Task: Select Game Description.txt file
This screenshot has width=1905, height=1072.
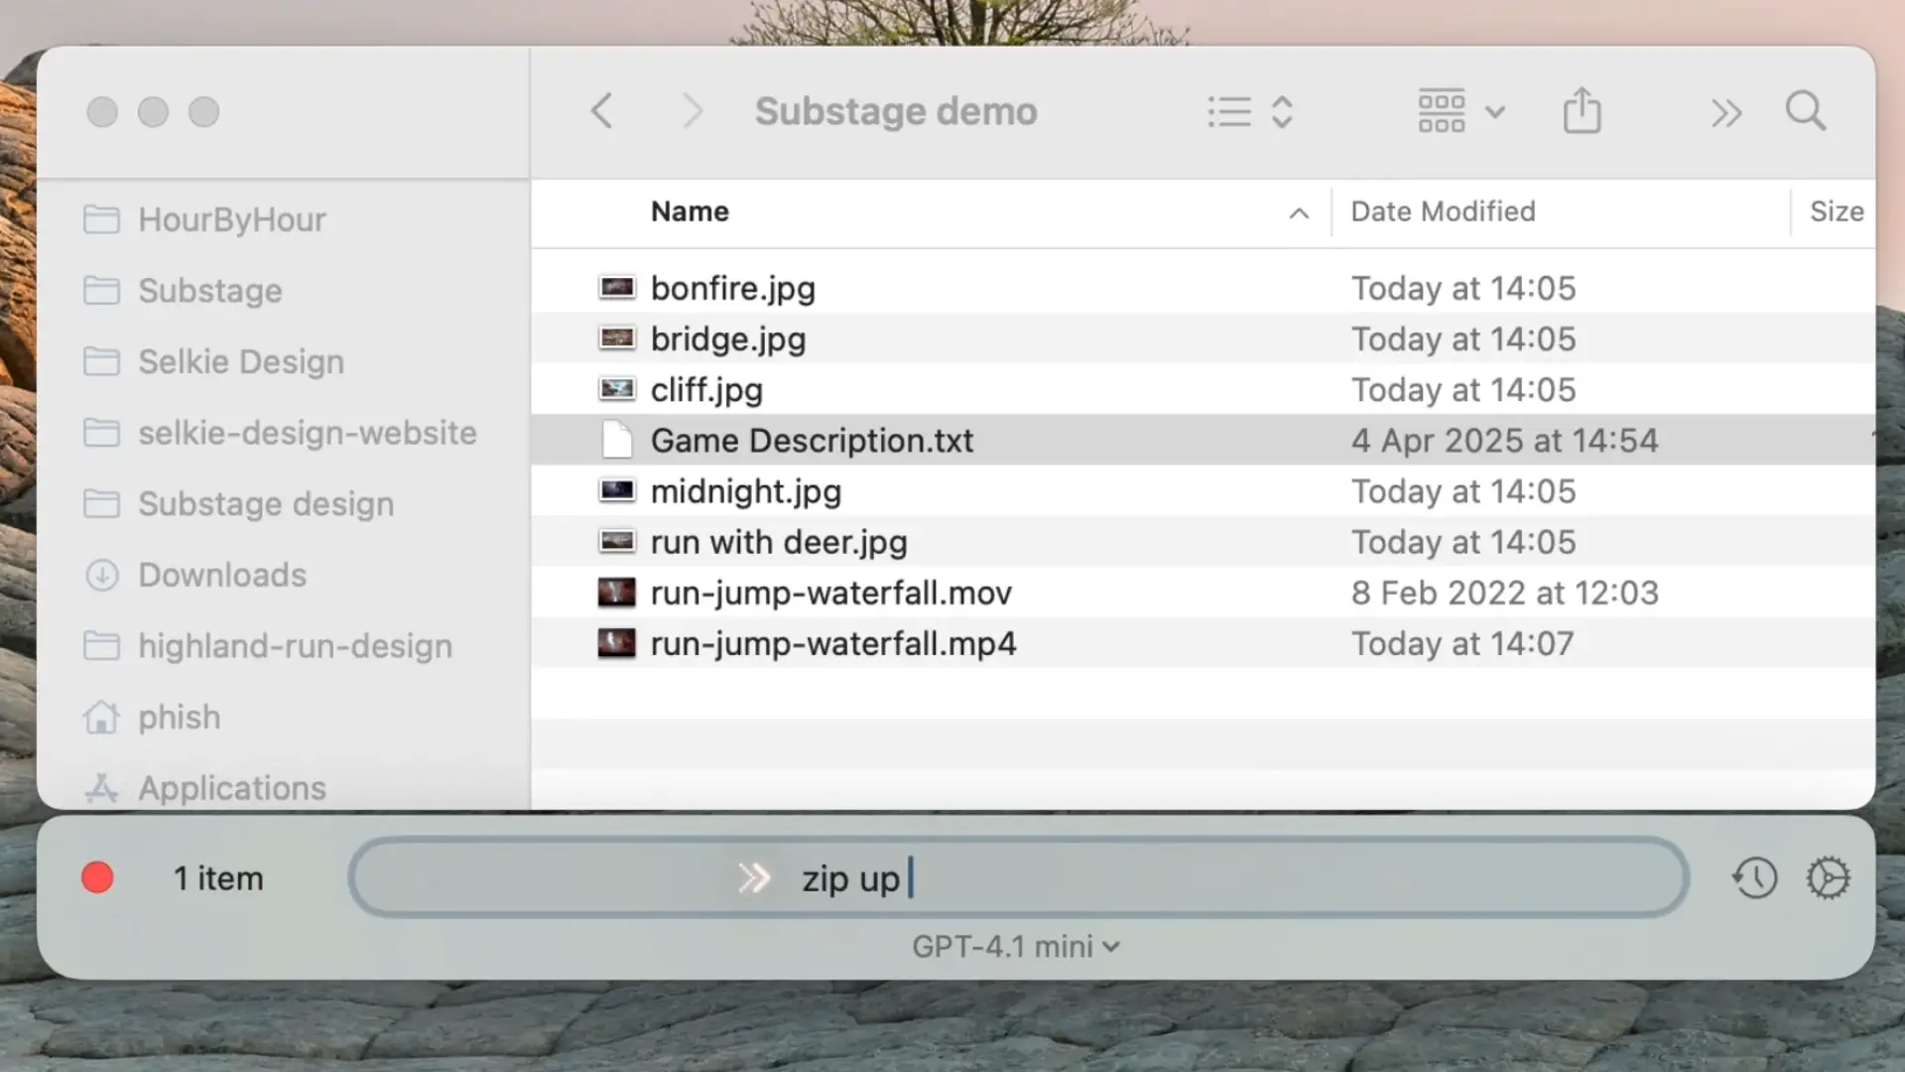Action: tap(1203, 440)
